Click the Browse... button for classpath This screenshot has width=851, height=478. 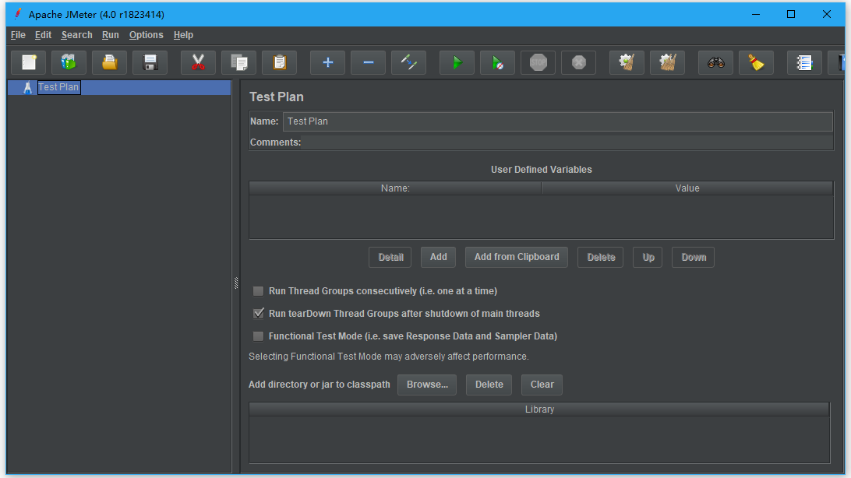426,385
